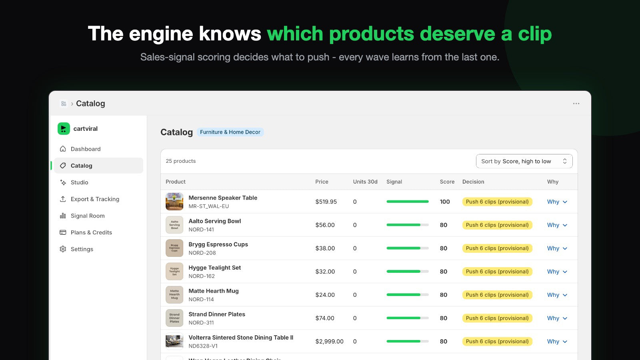This screenshot has width=640, height=360.
Task: Expand Why for Brygg Espresso Cups
Action: [x=557, y=248]
